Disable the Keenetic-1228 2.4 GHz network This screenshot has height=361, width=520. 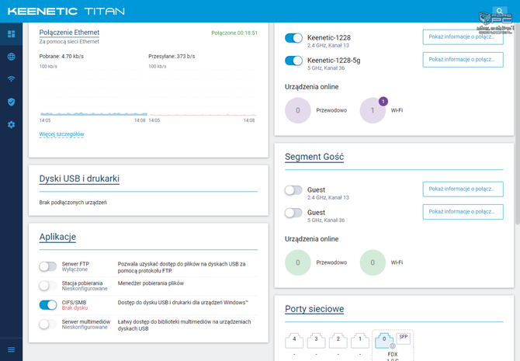point(293,38)
